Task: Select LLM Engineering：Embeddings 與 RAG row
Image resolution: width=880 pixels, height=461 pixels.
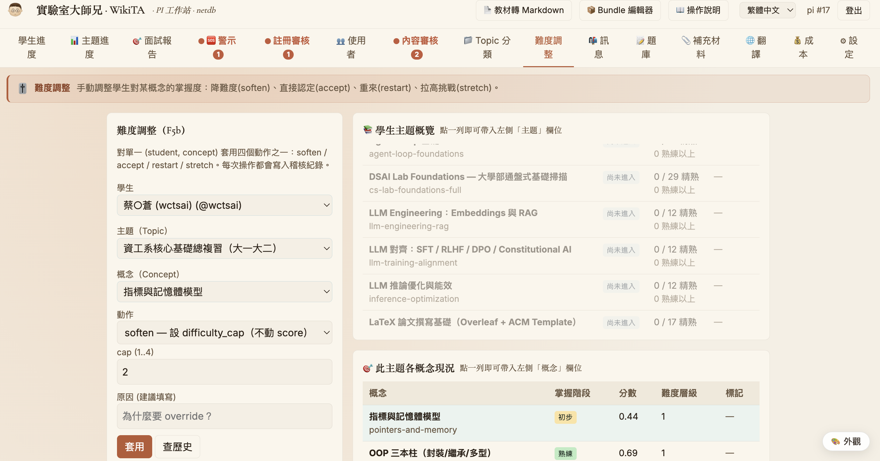Action: tap(561, 219)
